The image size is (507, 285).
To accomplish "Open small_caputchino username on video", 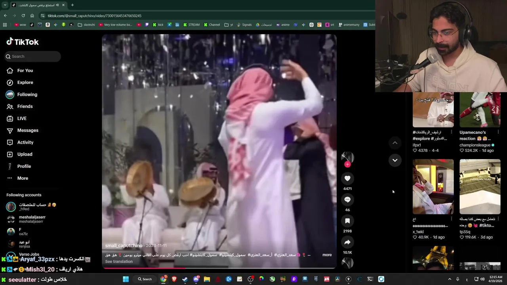I will [124, 246].
